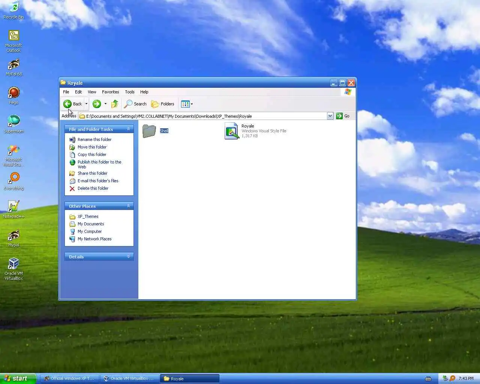This screenshot has height=384, width=480.
Task: Switch to Oracle VM VirtualBox taskbar item
Action: (129, 378)
